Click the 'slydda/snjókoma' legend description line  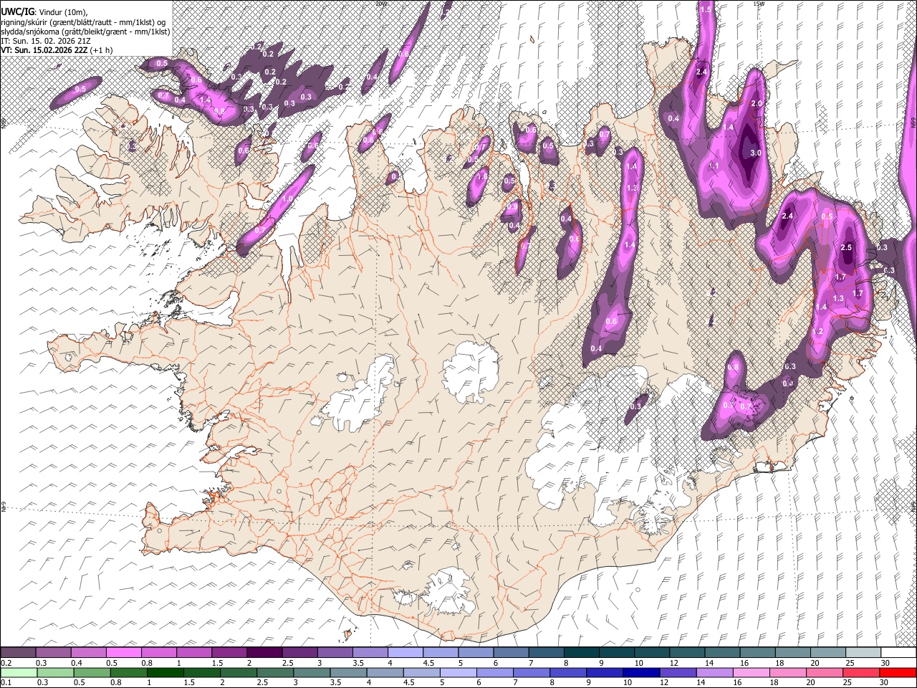click(85, 32)
